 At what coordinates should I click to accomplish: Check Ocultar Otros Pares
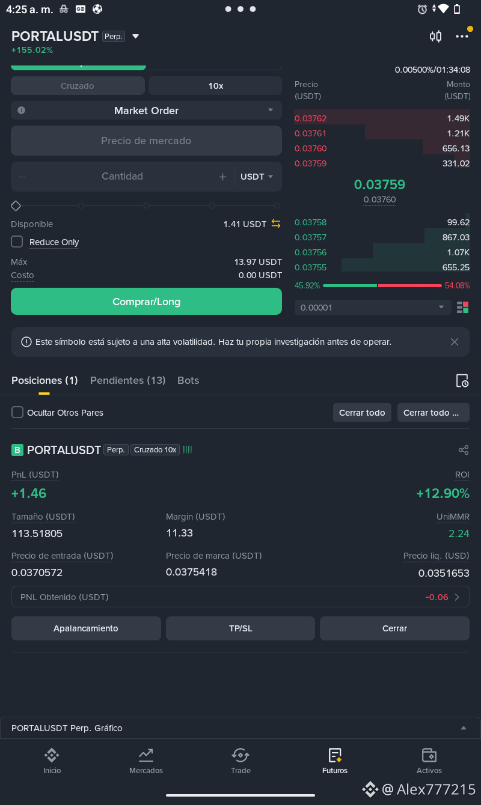click(17, 412)
